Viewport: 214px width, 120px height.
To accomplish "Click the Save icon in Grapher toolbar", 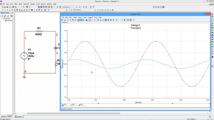I will 65,20.
